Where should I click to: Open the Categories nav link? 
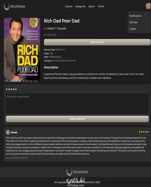[x=80, y=7]
